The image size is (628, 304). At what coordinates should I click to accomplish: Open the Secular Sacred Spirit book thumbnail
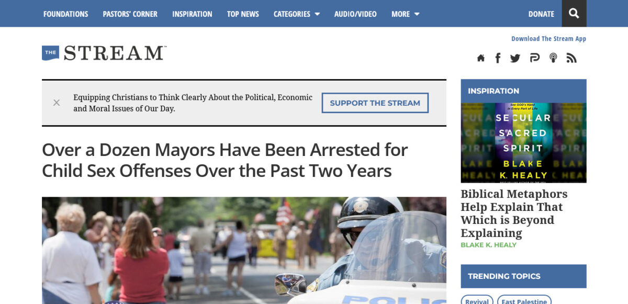tap(523, 142)
